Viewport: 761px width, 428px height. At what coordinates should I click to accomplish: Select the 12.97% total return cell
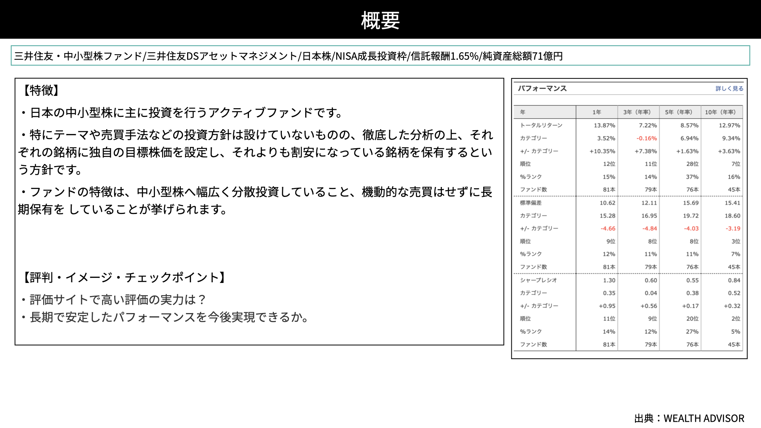point(729,125)
